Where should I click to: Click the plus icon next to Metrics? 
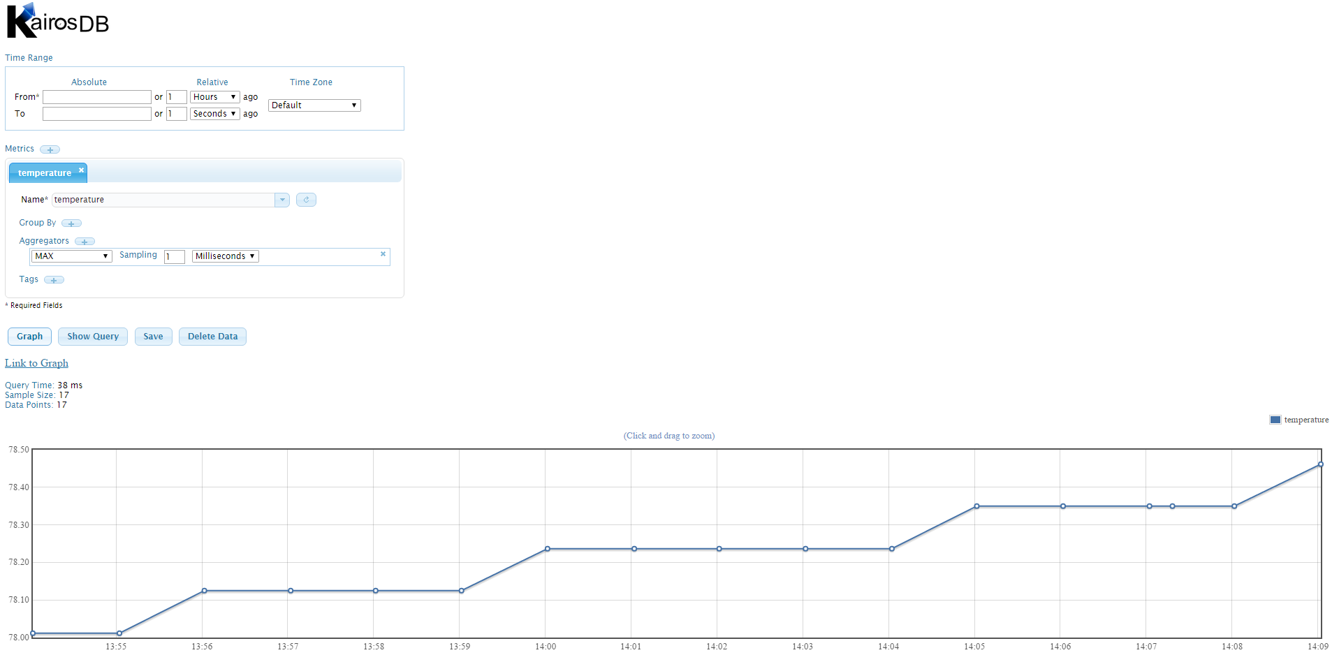pyautogui.click(x=50, y=149)
